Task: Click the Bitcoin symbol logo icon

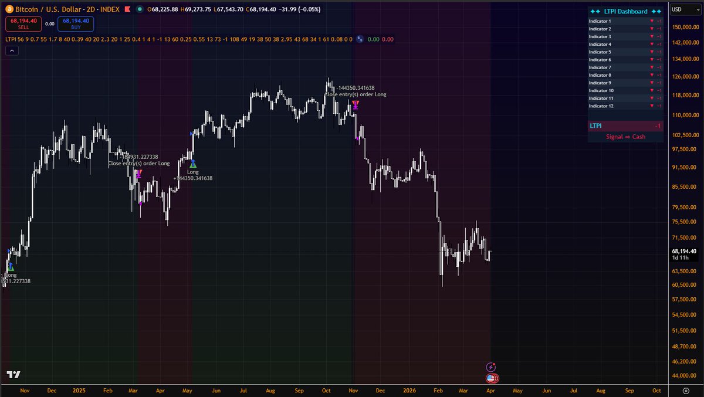Action: tap(9, 9)
